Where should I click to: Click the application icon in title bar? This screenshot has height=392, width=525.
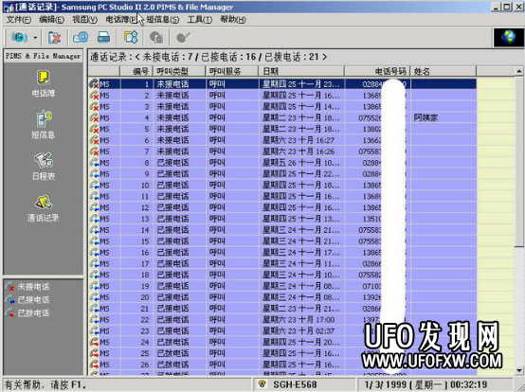tap(9, 7)
